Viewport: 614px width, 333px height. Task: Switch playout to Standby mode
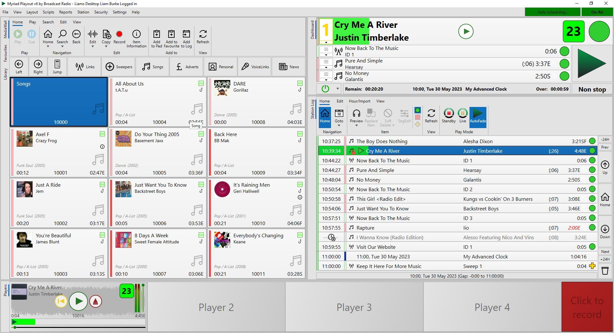[448, 115]
